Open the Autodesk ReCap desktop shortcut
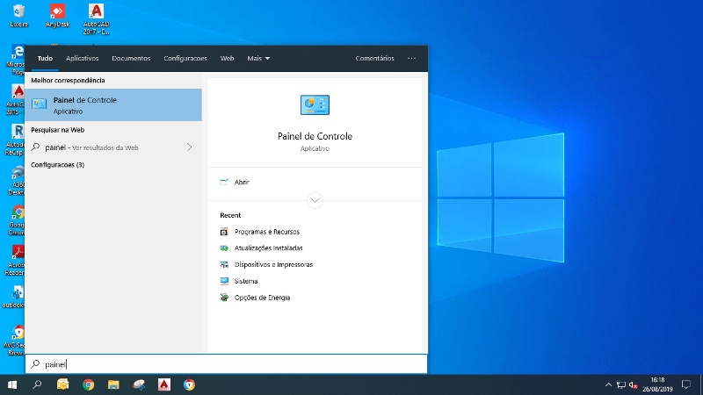Viewport: 703px width, 395px height. (15, 140)
